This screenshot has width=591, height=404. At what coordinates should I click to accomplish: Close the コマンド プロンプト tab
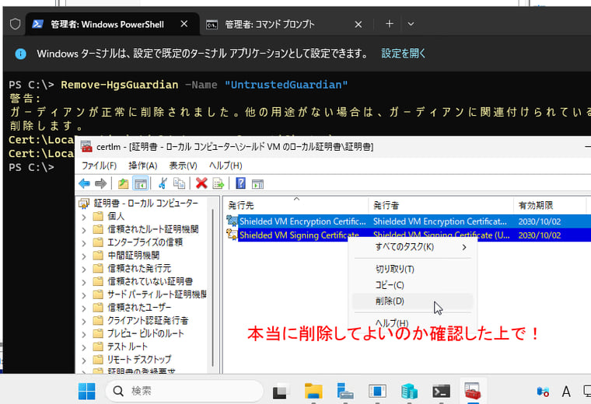pyautogui.click(x=358, y=25)
